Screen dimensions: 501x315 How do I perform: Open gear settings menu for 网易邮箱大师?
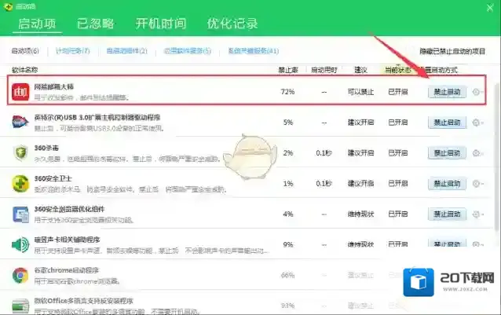click(477, 92)
